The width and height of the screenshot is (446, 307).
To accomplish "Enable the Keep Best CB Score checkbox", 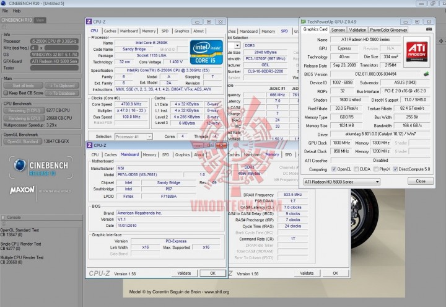I will tap(5, 92).
